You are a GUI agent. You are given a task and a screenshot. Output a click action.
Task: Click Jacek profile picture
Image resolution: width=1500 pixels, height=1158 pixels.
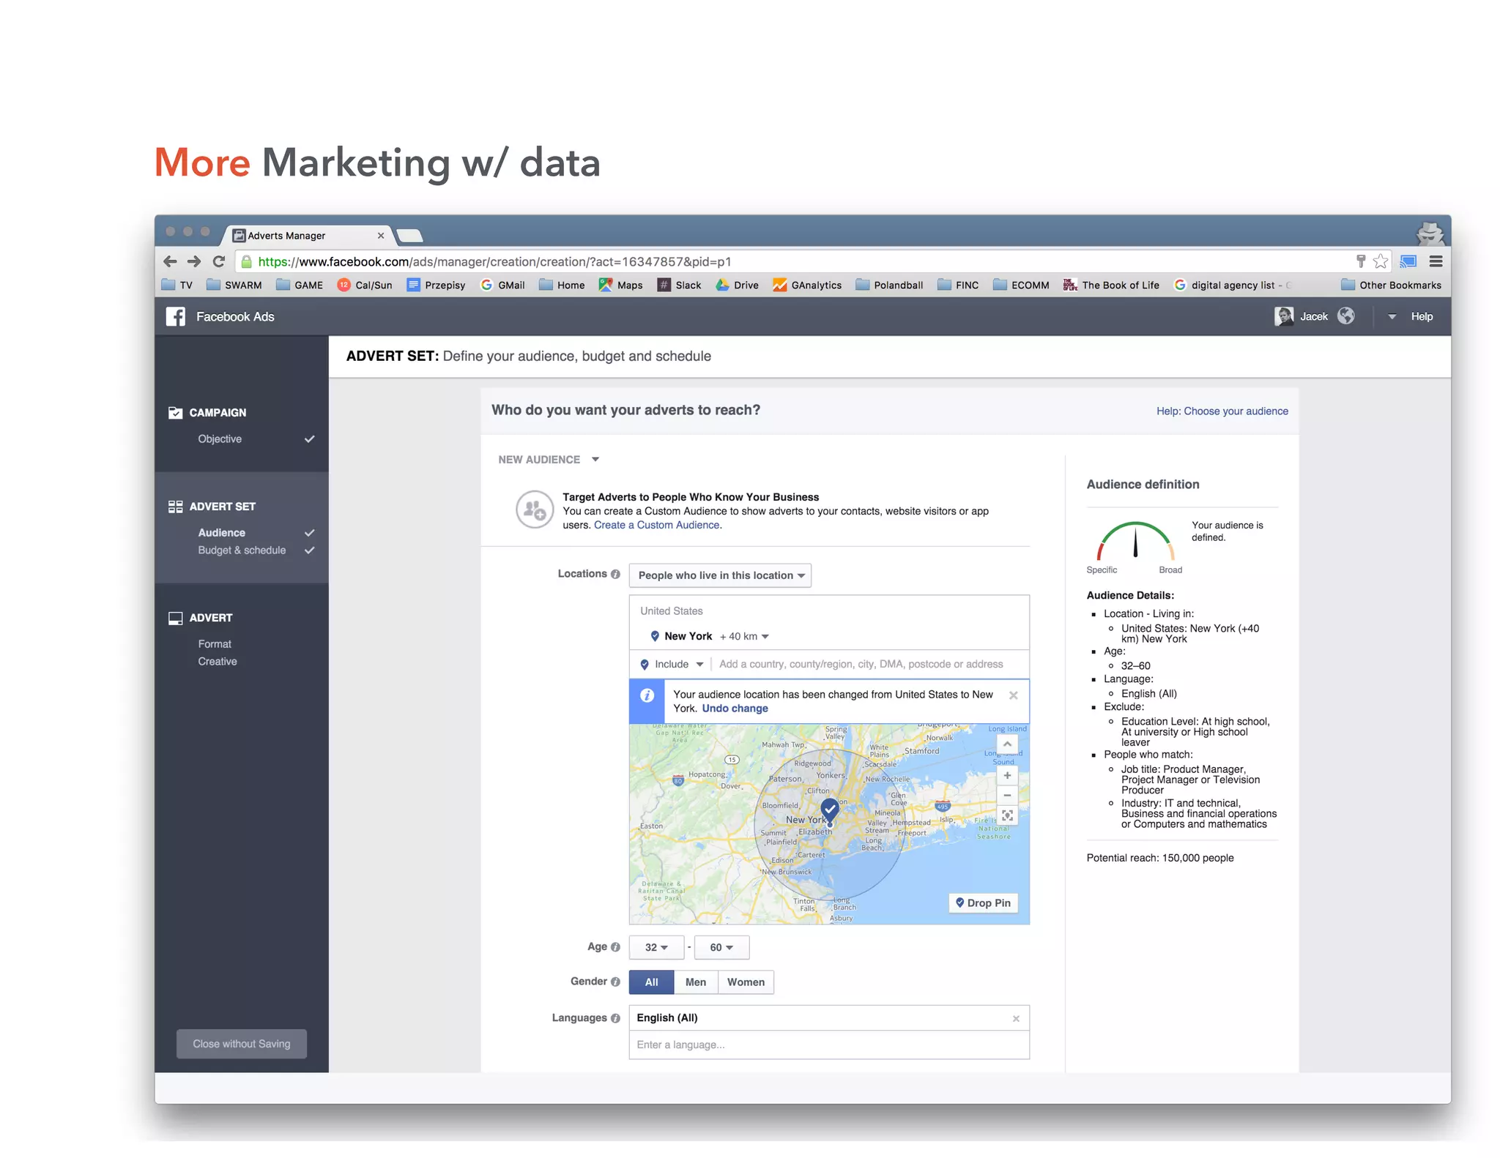pos(1283,316)
